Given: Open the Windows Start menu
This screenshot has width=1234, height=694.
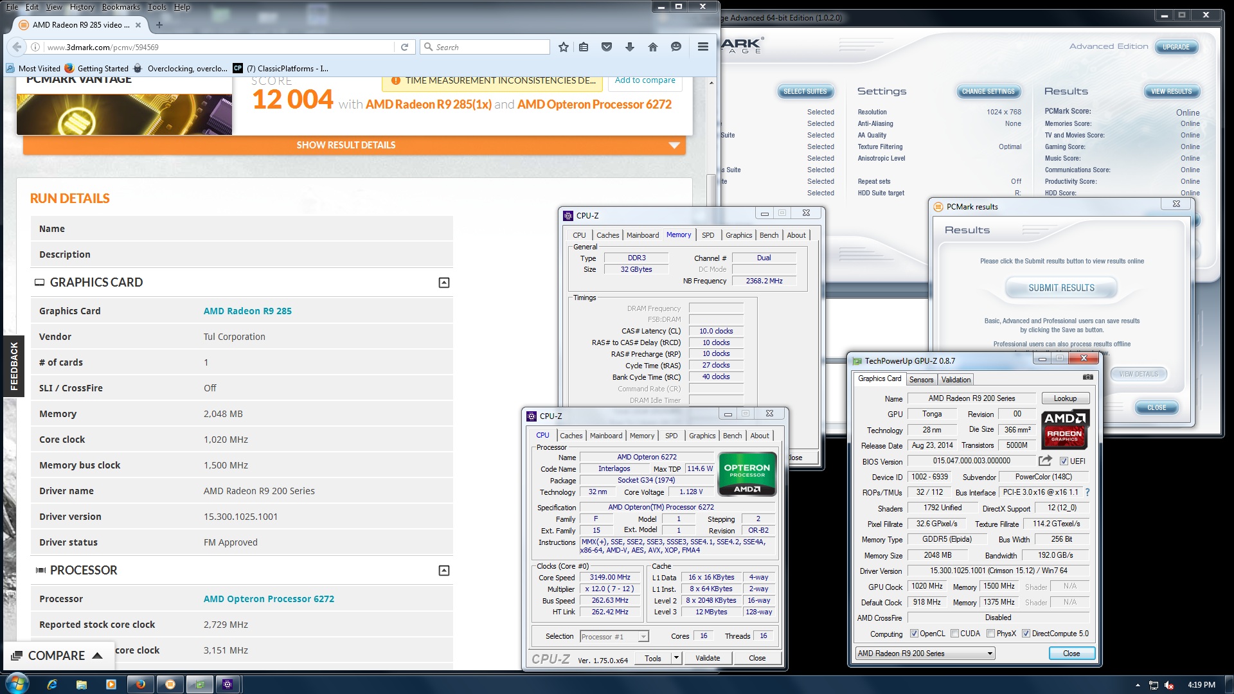Looking at the screenshot, I should [17, 684].
